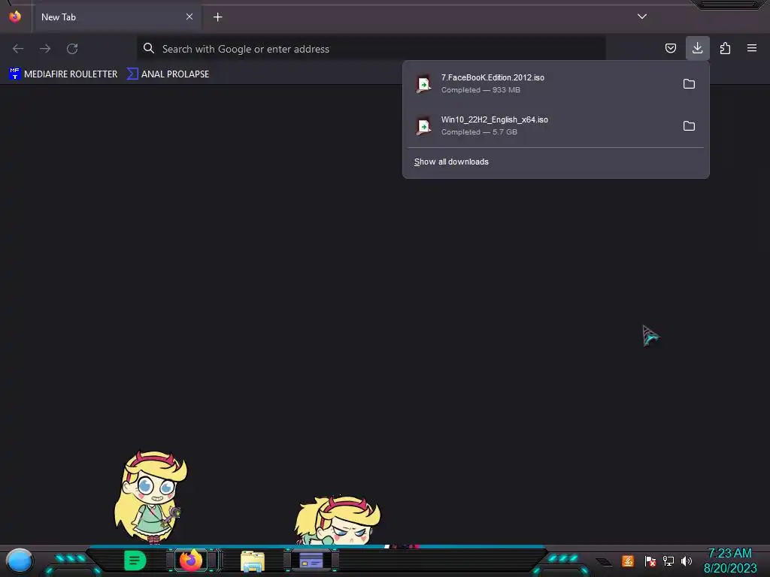Click the search magnifier icon in the address bar

click(x=148, y=48)
